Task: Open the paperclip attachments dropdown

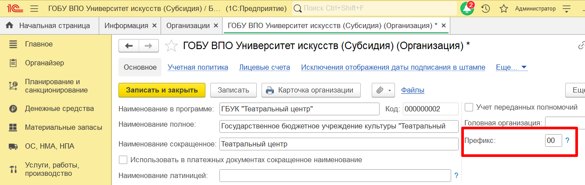Action: (x=384, y=90)
